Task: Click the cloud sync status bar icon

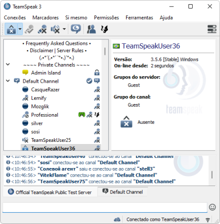Action: coord(117,219)
